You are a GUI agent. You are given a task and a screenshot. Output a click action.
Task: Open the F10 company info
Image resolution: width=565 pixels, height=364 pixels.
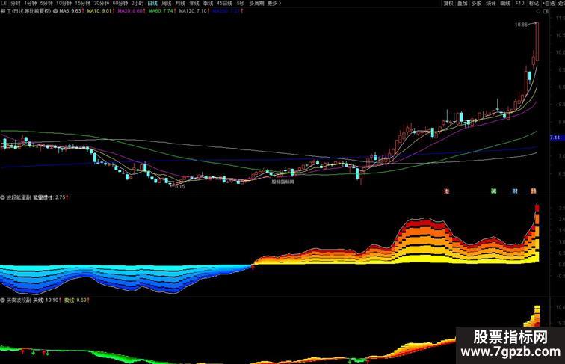pos(519,3)
